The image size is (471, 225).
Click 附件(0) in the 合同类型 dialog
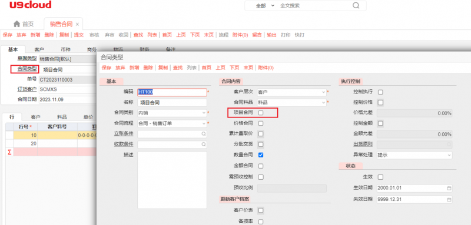(266, 68)
